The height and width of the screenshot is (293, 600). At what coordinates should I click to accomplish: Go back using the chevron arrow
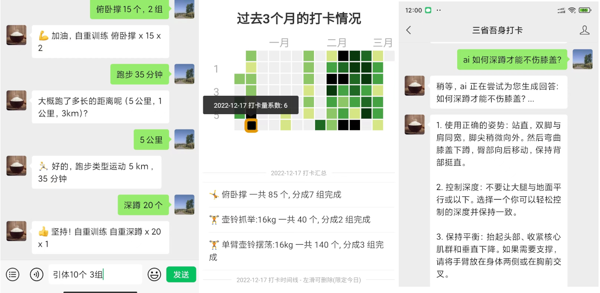(x=409, y=30)
